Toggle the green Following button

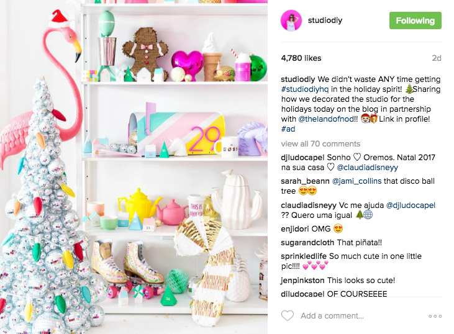(415, 20)
